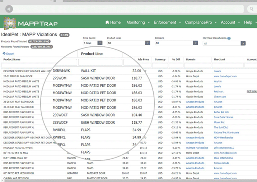Open Tribeca Goods merchant link
Image resolution: width=257 pixels, height=182 pixels.
coord(221,163)
